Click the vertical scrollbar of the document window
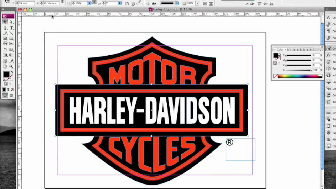This screenshot has width=336, height=189. point(322,96)
